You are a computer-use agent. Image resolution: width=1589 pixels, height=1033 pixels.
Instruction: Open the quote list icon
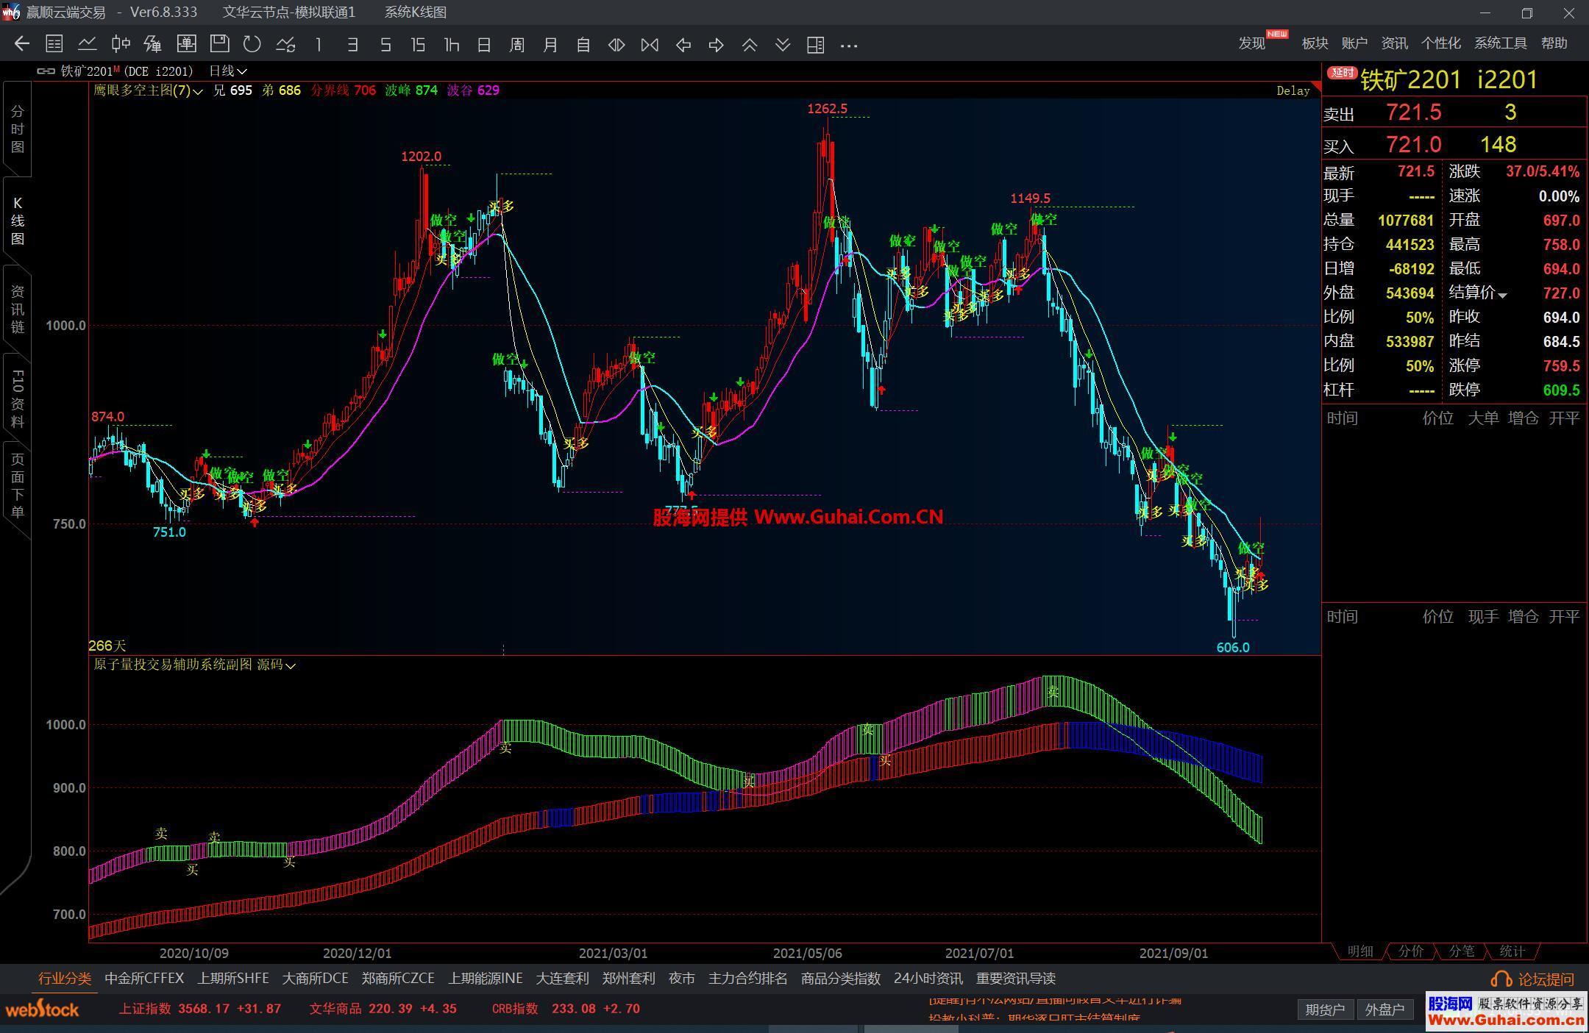point(54,44)
